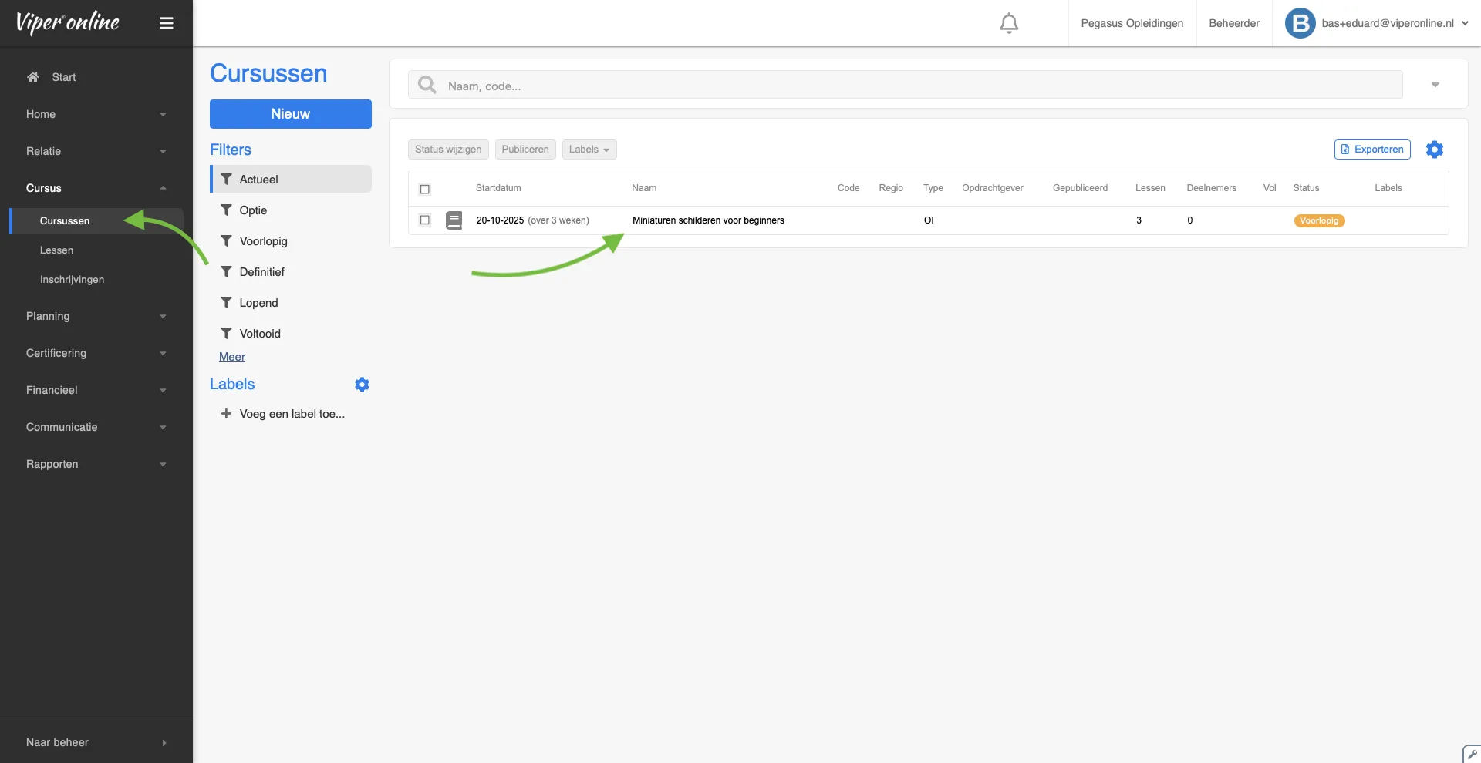
Task: Expand the Planning sidebar menu
Action: (x=96, y=316)
